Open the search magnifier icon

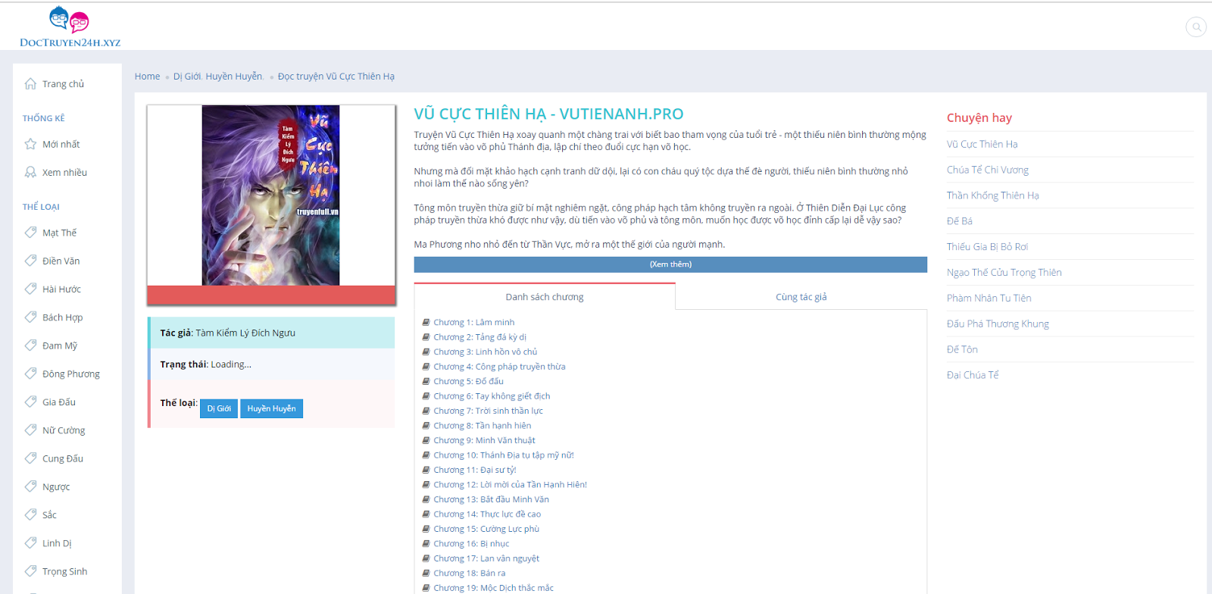1196,27
